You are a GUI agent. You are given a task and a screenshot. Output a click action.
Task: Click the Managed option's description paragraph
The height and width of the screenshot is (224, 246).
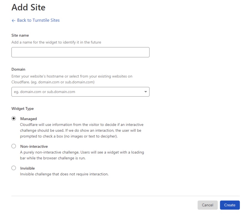coord(82,131)
